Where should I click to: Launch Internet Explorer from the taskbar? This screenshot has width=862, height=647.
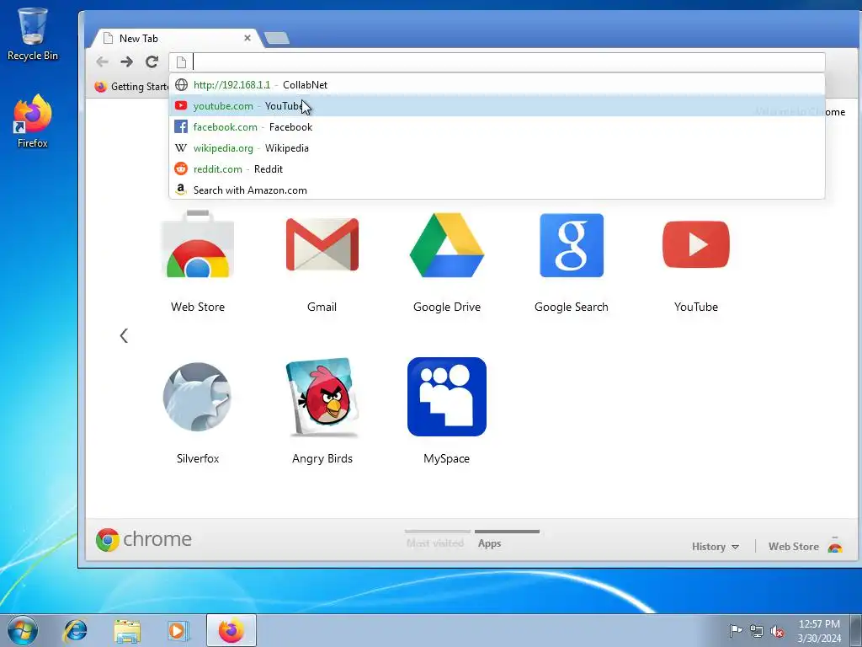tap(75, 630)
